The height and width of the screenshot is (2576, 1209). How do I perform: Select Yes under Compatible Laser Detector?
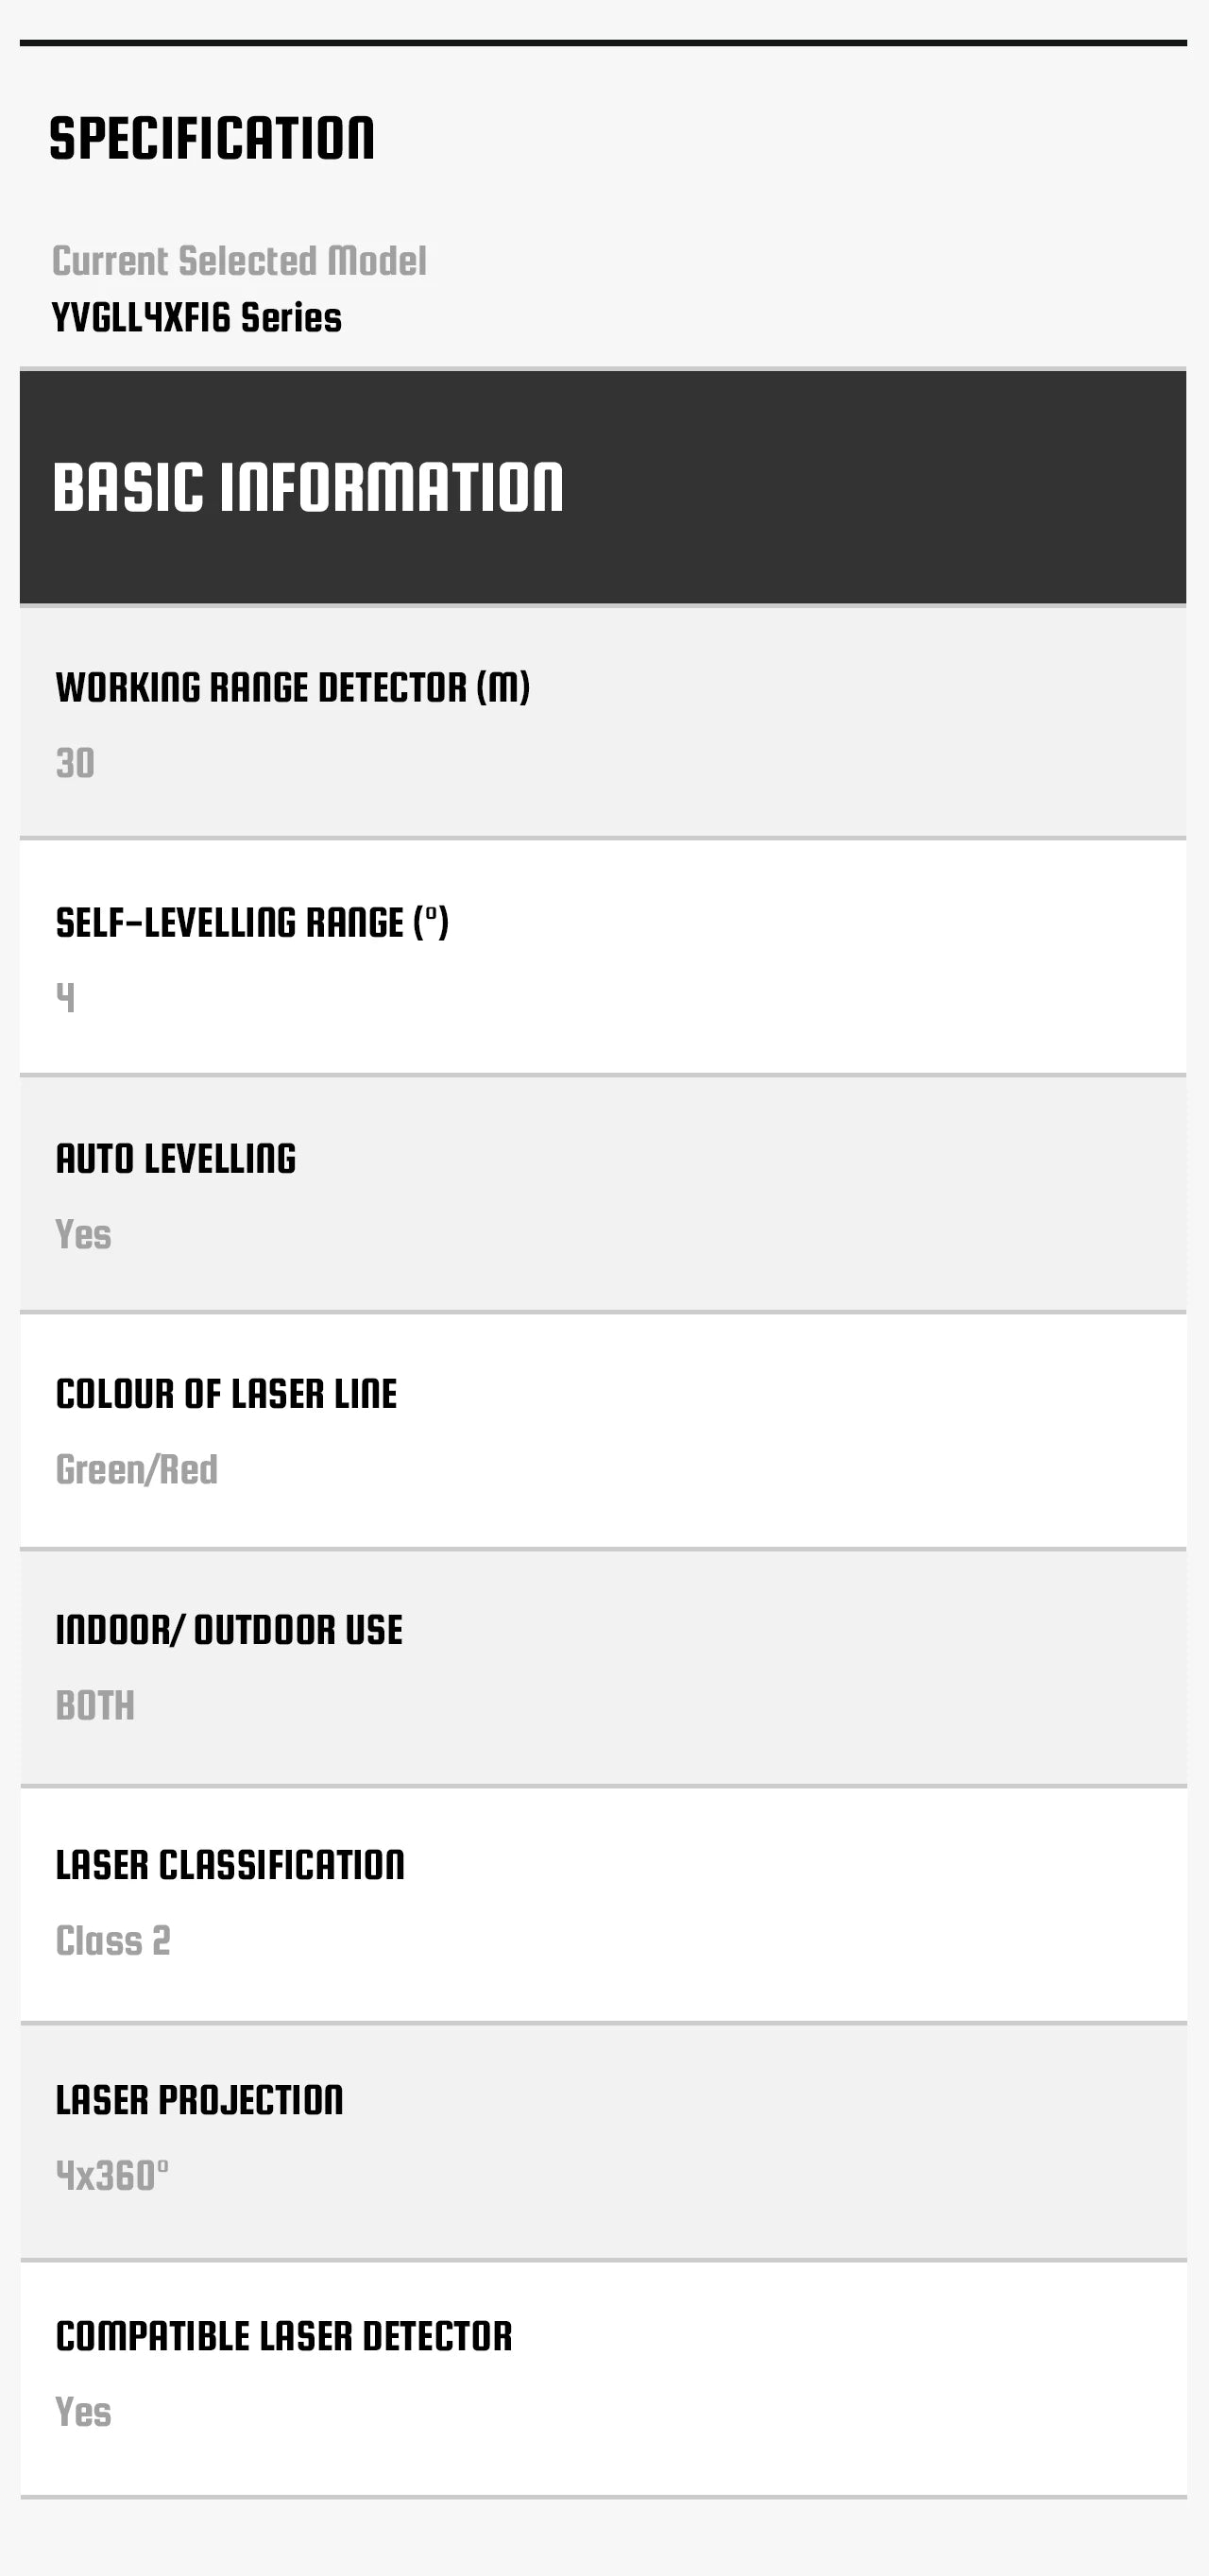pyautogui.click(x=83, y=2412)
